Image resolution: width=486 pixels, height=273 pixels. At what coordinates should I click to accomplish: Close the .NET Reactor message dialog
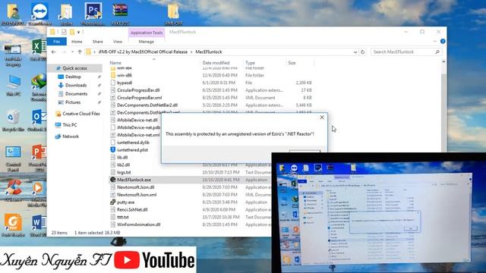pos(322,118)
